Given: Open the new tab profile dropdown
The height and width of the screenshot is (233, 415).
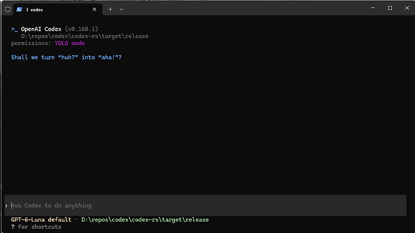Looking at the screenshot, I should [x=121, y=10].
